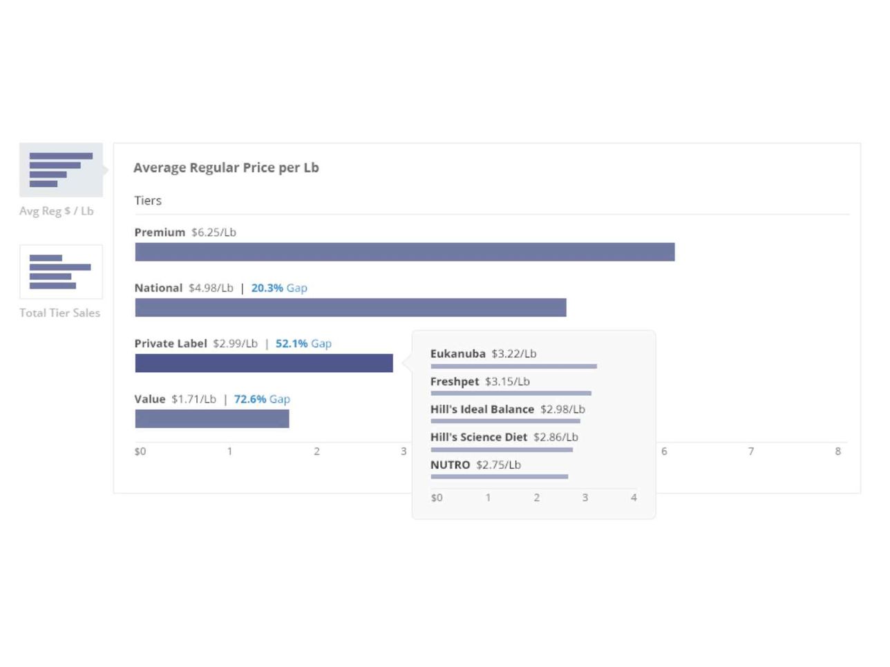Click the Private Label $2.99/Lb label
The image size is (890, 667).
(x=196, y=343)
